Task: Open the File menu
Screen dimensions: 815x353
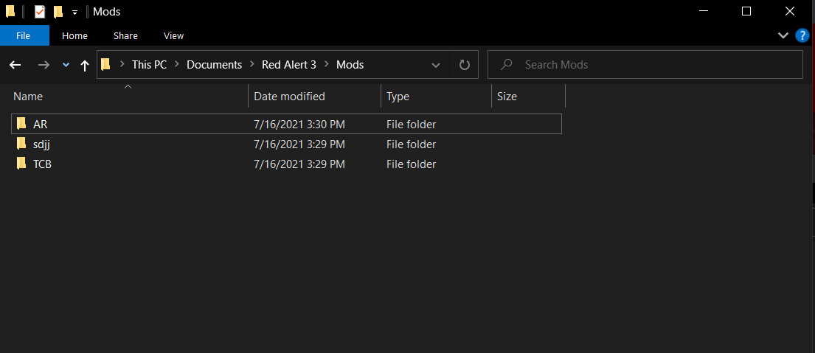Action: (24, 35)
